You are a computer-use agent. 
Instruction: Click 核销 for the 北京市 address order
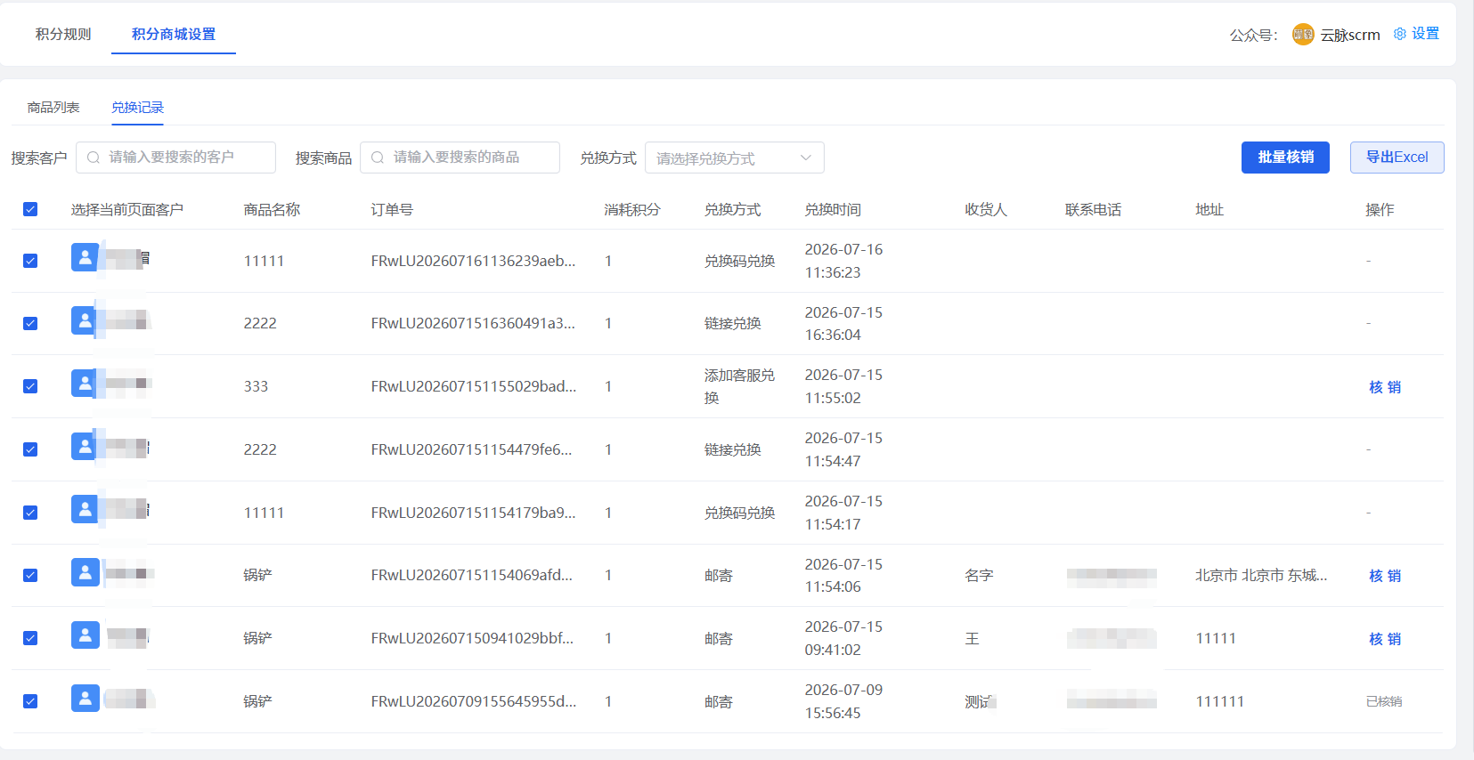[x=1385, y=576]
